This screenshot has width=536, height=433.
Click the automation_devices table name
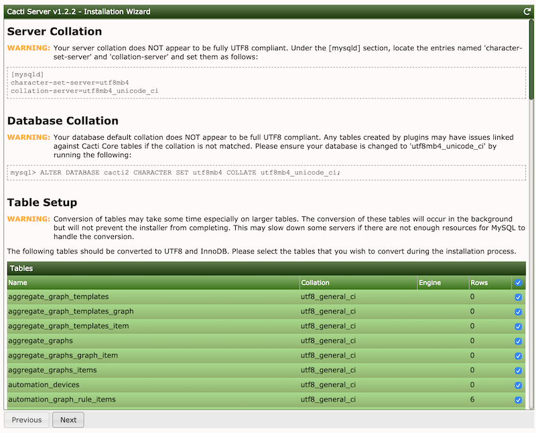pyautogui.click(x=44, y=385)
